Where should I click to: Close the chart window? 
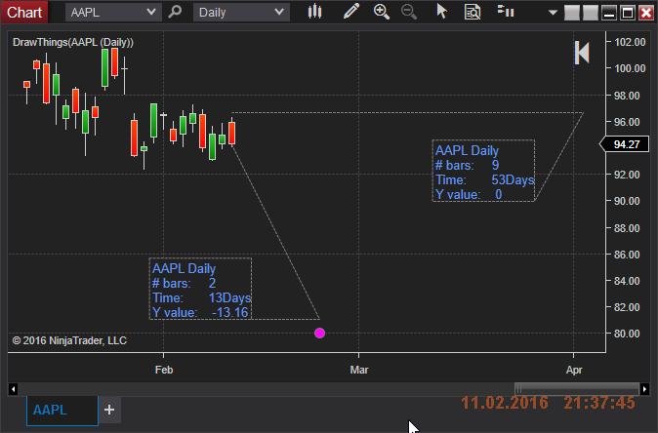tap(646, 13)
